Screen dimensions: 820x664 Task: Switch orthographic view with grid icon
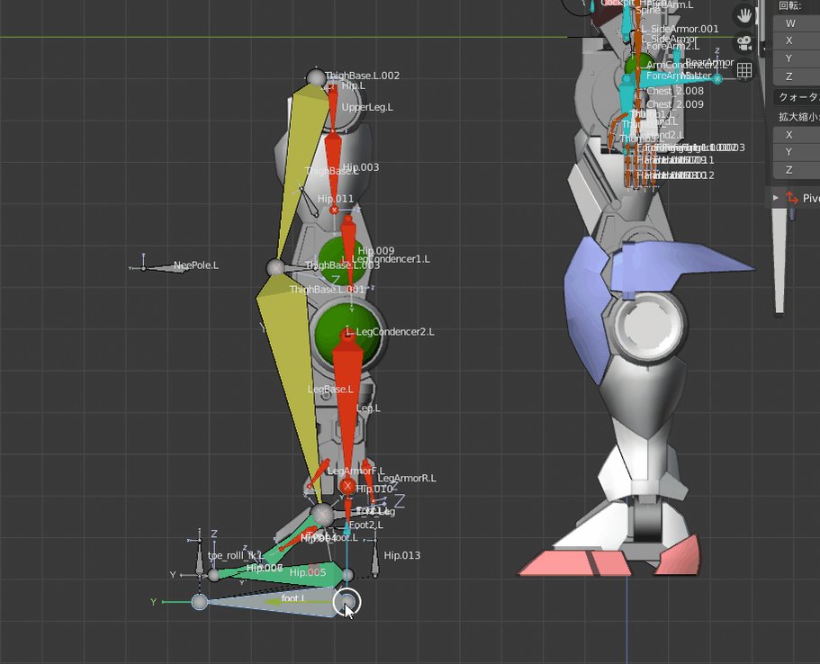tap(744, 70)
